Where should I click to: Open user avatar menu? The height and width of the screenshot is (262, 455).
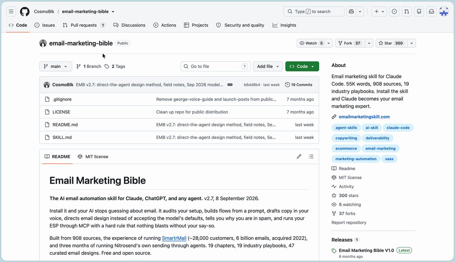click(x=444, y=11)
